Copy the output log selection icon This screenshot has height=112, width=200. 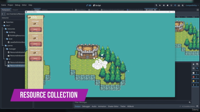197,64
